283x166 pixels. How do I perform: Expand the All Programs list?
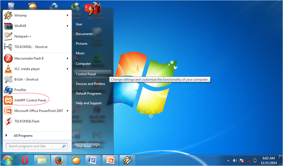pyautogui.click(x=23, y=136)
